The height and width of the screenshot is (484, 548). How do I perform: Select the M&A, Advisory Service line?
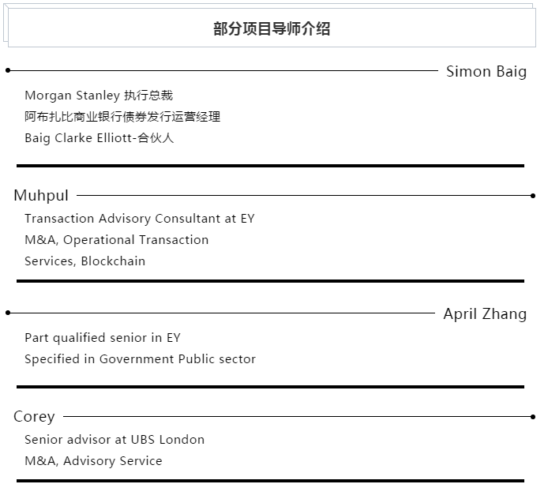pyautogui.click(x=93, y=461)
